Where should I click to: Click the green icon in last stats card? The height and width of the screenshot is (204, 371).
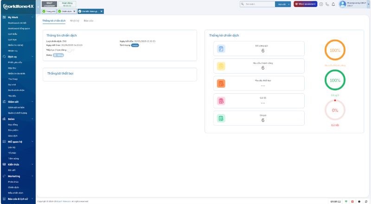(221, 118)
